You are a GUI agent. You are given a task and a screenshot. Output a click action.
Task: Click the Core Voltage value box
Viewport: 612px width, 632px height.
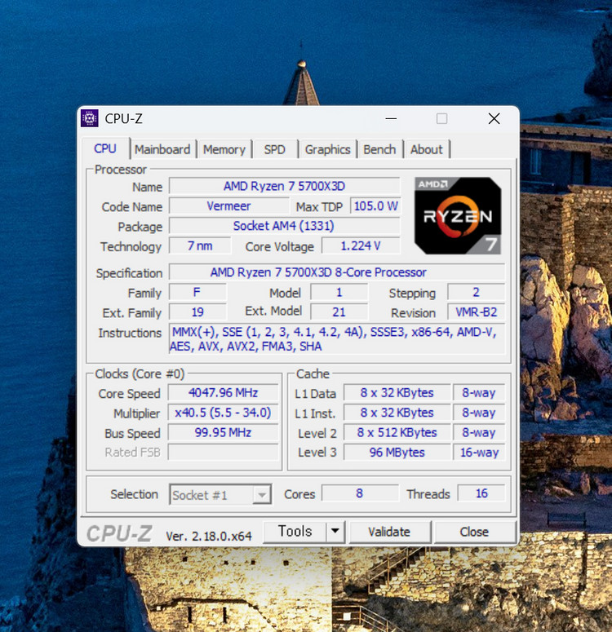point(361,246)
